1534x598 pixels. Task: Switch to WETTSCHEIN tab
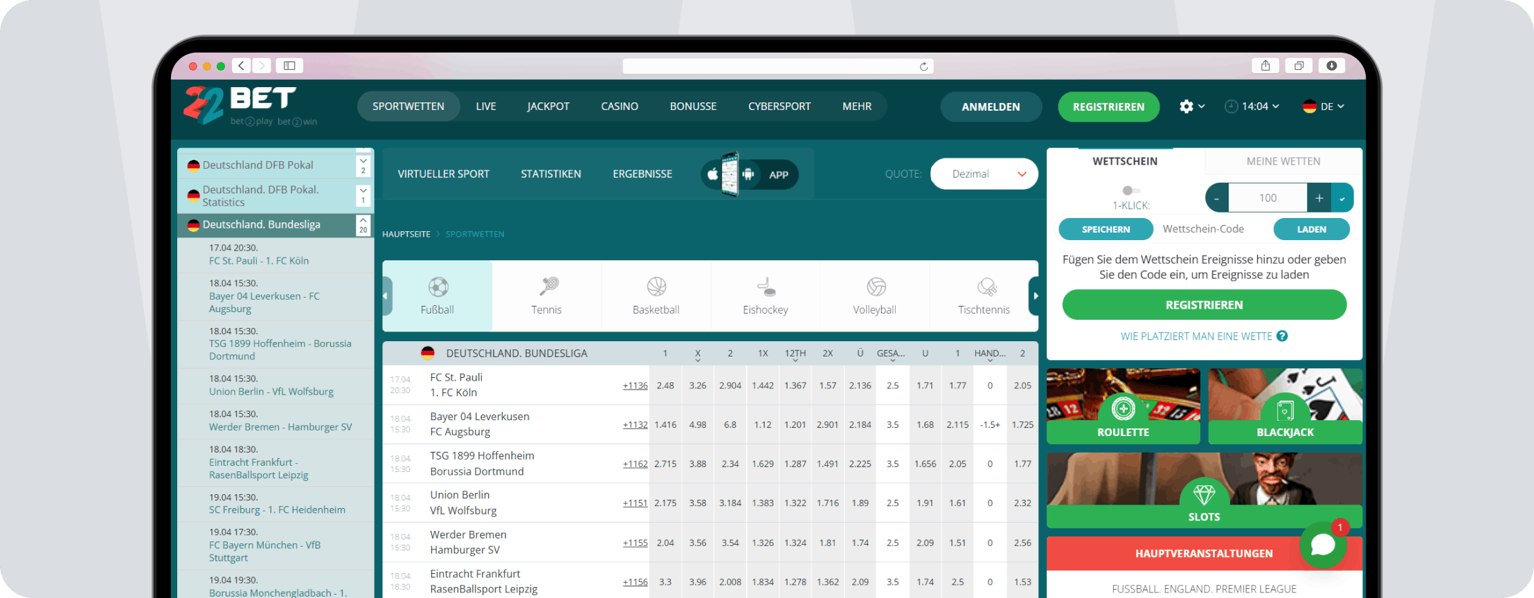[1125, 161]
